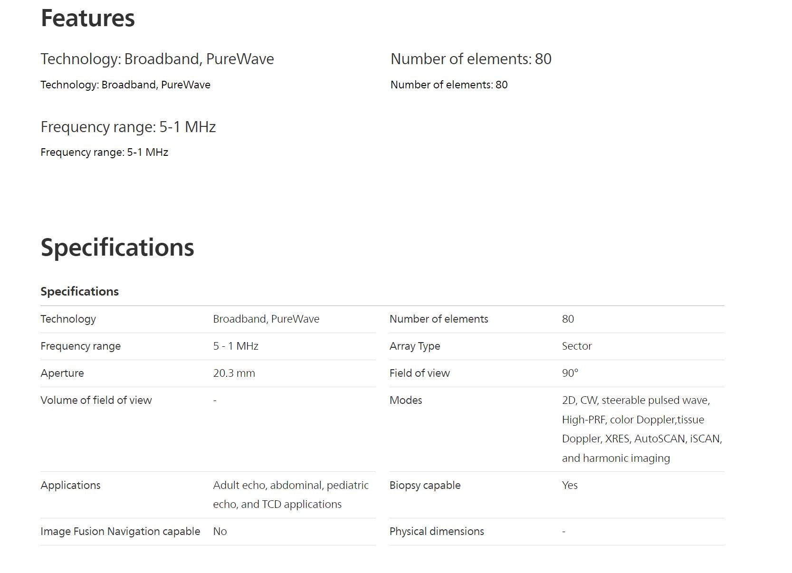Click the "Applications" row label
This screenshot has height=573, width=792.
pos(70,485)
